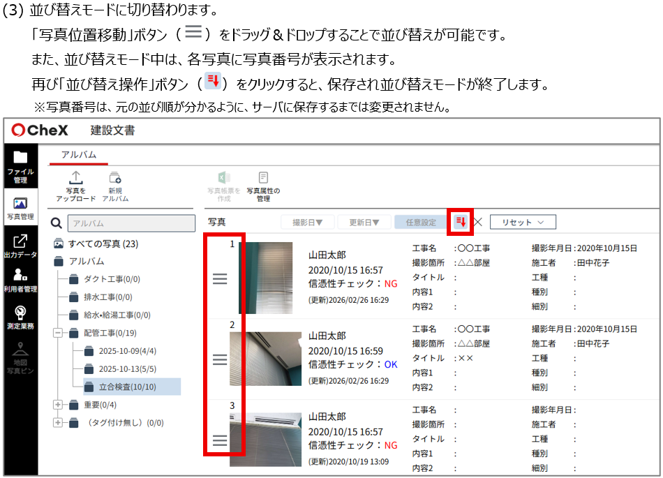Sort photos by 更新日
663x478 pixels.
363,223
